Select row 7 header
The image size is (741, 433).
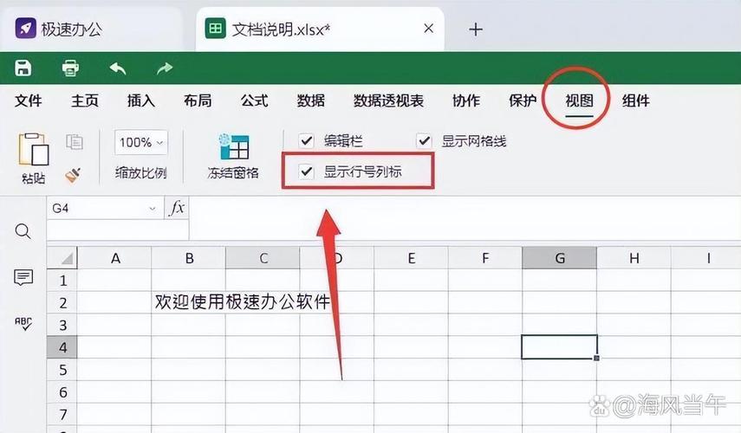tap(62, 415)
